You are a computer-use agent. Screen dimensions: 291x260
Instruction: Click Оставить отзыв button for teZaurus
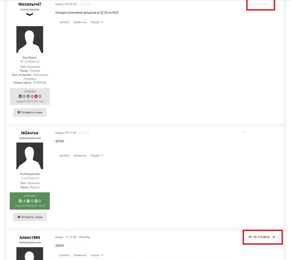30,217
